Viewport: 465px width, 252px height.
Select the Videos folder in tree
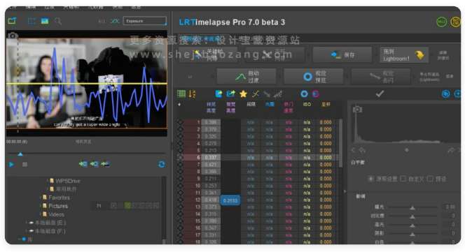click(x=56, y=214)
